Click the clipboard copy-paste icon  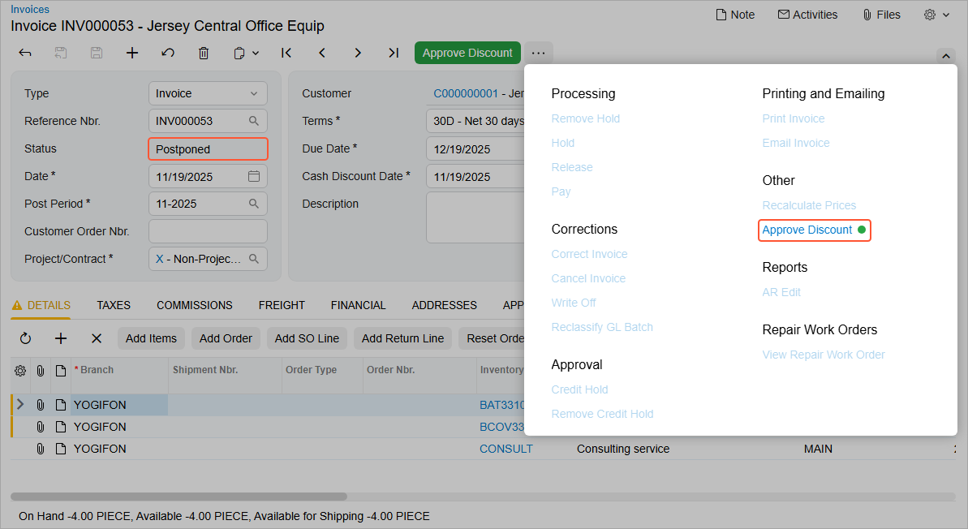(x=239, y=53)
